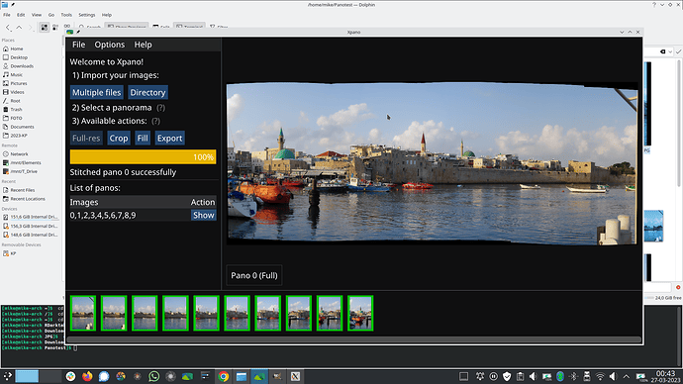Select the 0,1,2,3,4,5,6,7,8,9 pano row
This screenshot has height=384, width=683.
pyautogui.click(x=143, y=215)
